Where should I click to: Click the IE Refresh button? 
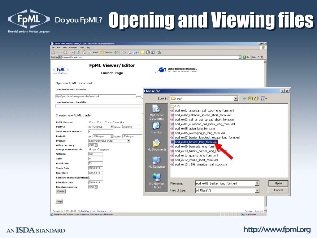[x=78, y=52]
